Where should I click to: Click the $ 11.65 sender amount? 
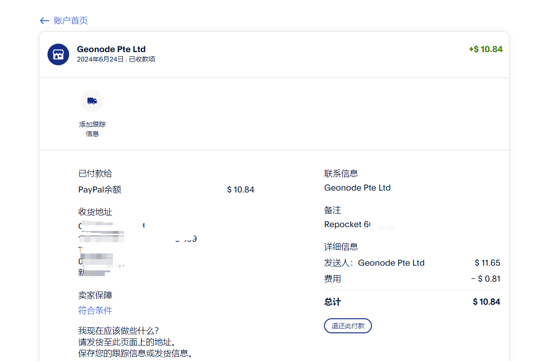pyautogui.click(x=487, y=263)
